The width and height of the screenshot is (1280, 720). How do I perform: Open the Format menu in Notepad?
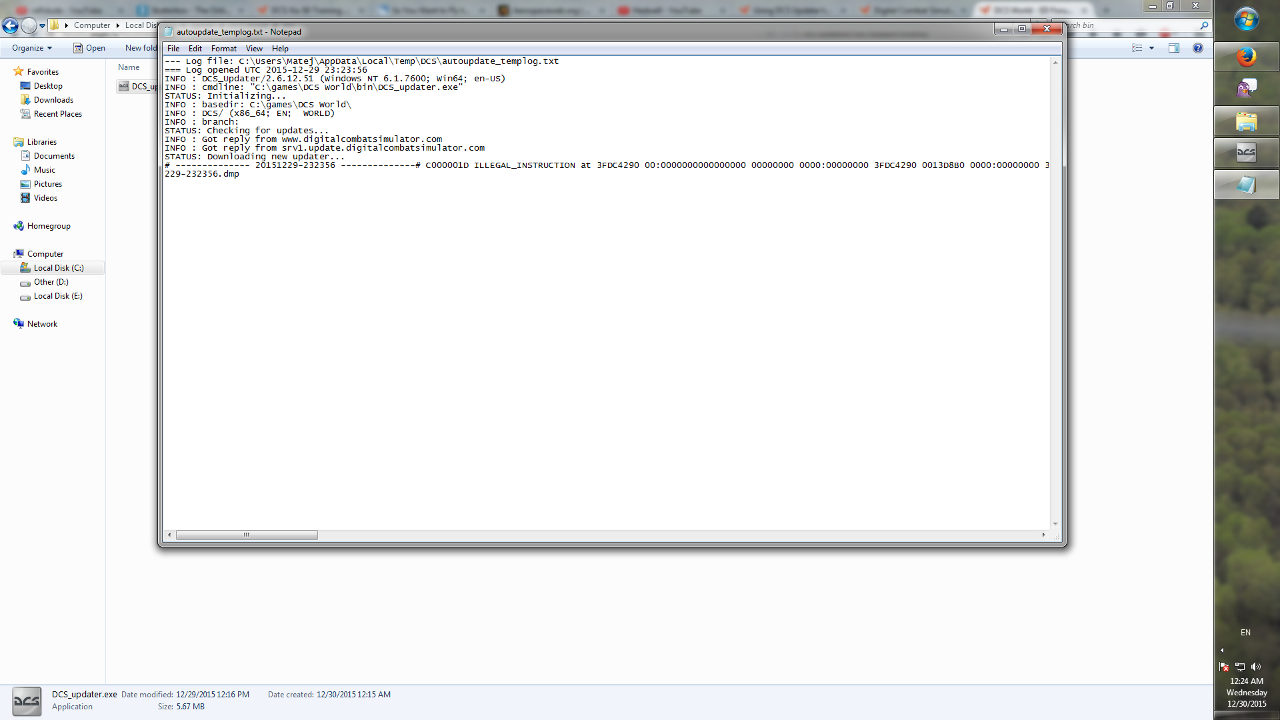pyautogui.click(x=224, y=49)
